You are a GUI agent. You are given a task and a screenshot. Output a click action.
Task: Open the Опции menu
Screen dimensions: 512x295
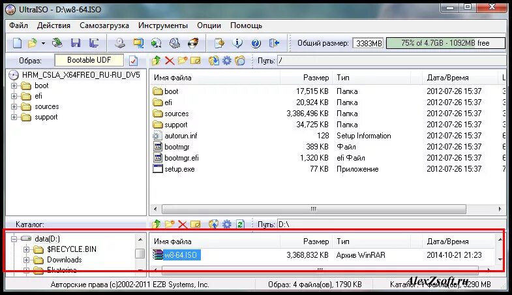(209, 25)
